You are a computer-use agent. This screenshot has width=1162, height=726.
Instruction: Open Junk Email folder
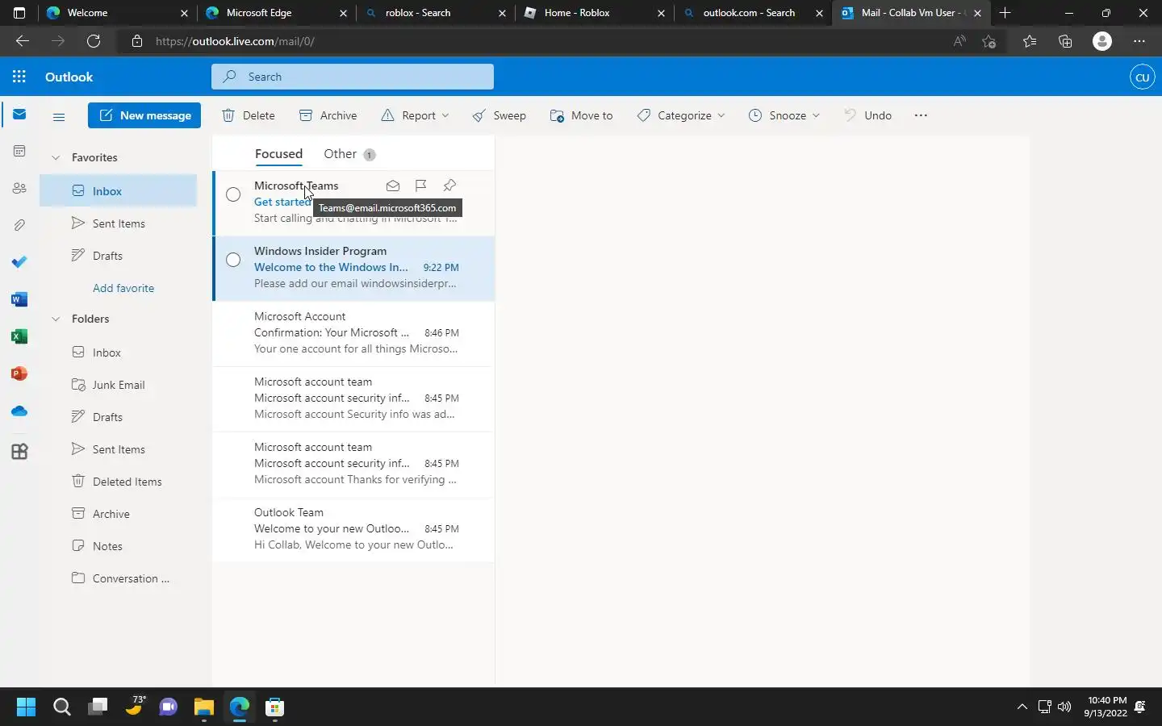click(118, 385)
